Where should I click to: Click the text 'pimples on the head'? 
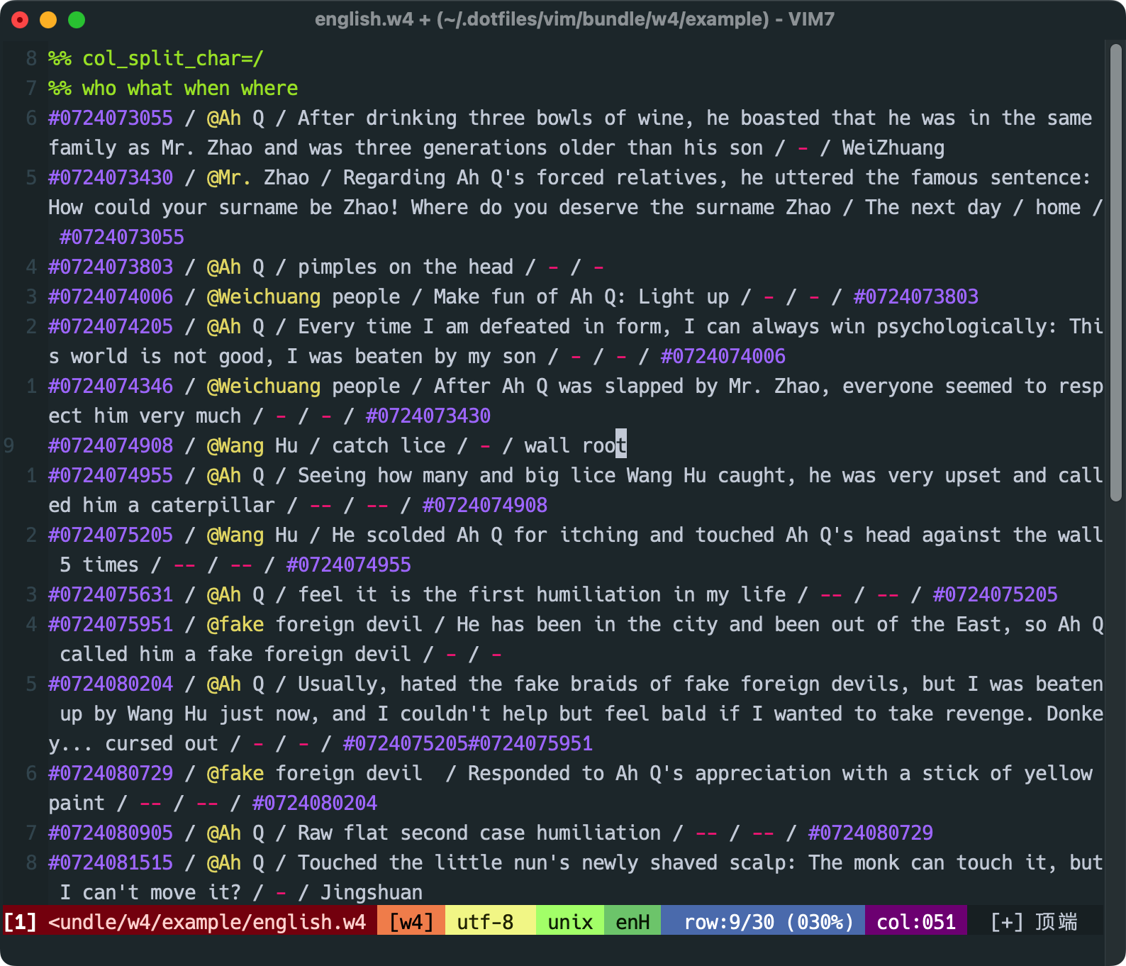(406, 267)
